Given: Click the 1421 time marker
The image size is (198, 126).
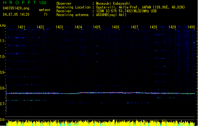Looking at the screenshot, I should coord(22,27).
